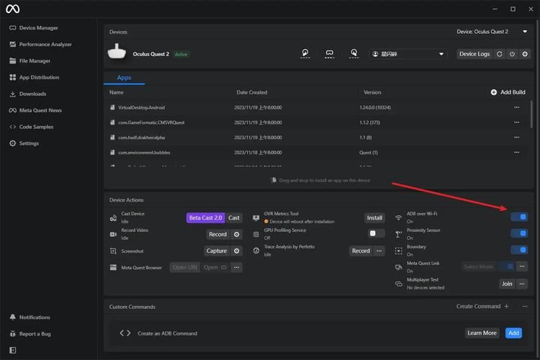540x360 pixels.
Task: Toggle ADB over Wi-Fi switch
Action: click(x=518, y=217)
